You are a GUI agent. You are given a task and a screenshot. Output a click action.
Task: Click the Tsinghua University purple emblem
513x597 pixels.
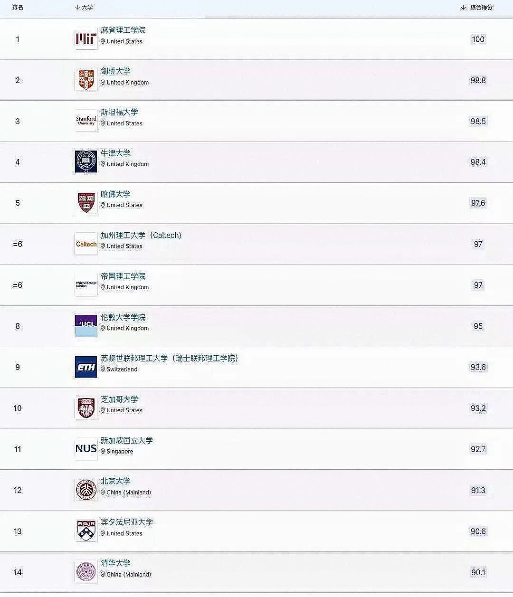coord(86,572)
